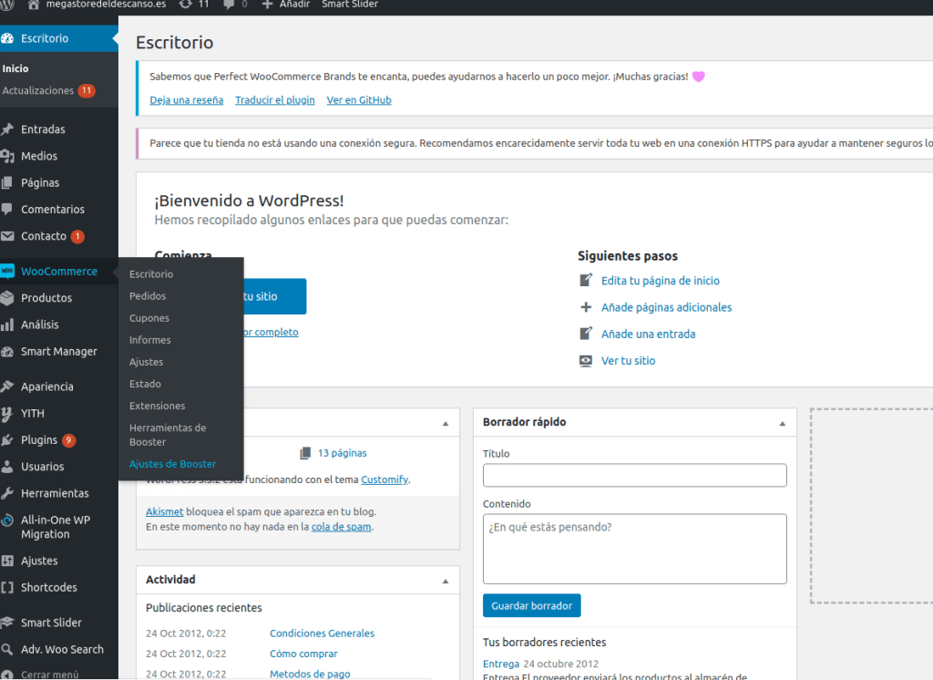Click the Título input field

634,475
